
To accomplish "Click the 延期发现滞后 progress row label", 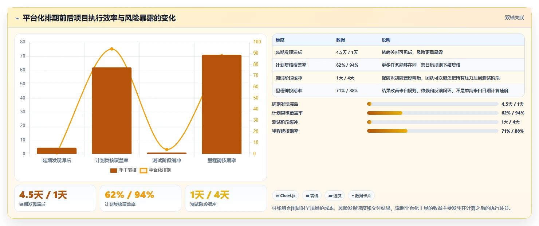I will pos(285,104).
